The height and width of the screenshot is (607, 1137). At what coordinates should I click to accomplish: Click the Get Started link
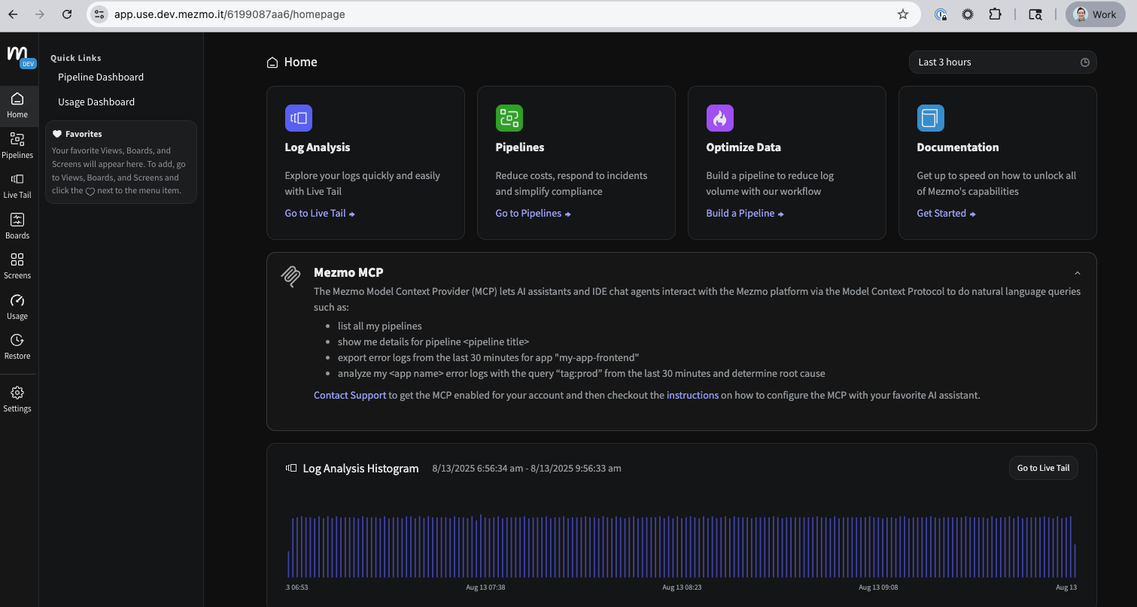tap(946, 214)
